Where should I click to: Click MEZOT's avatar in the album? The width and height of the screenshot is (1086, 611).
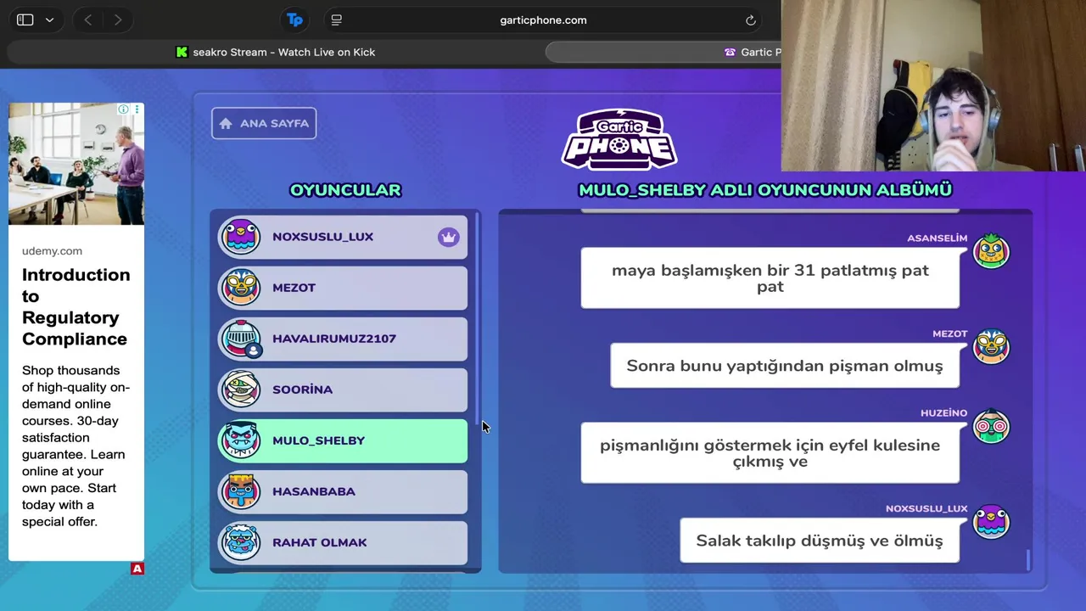(x=991, y=347)
